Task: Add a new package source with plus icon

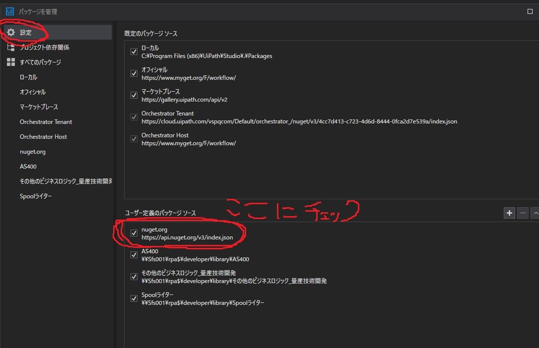Action: coord(509,213)
